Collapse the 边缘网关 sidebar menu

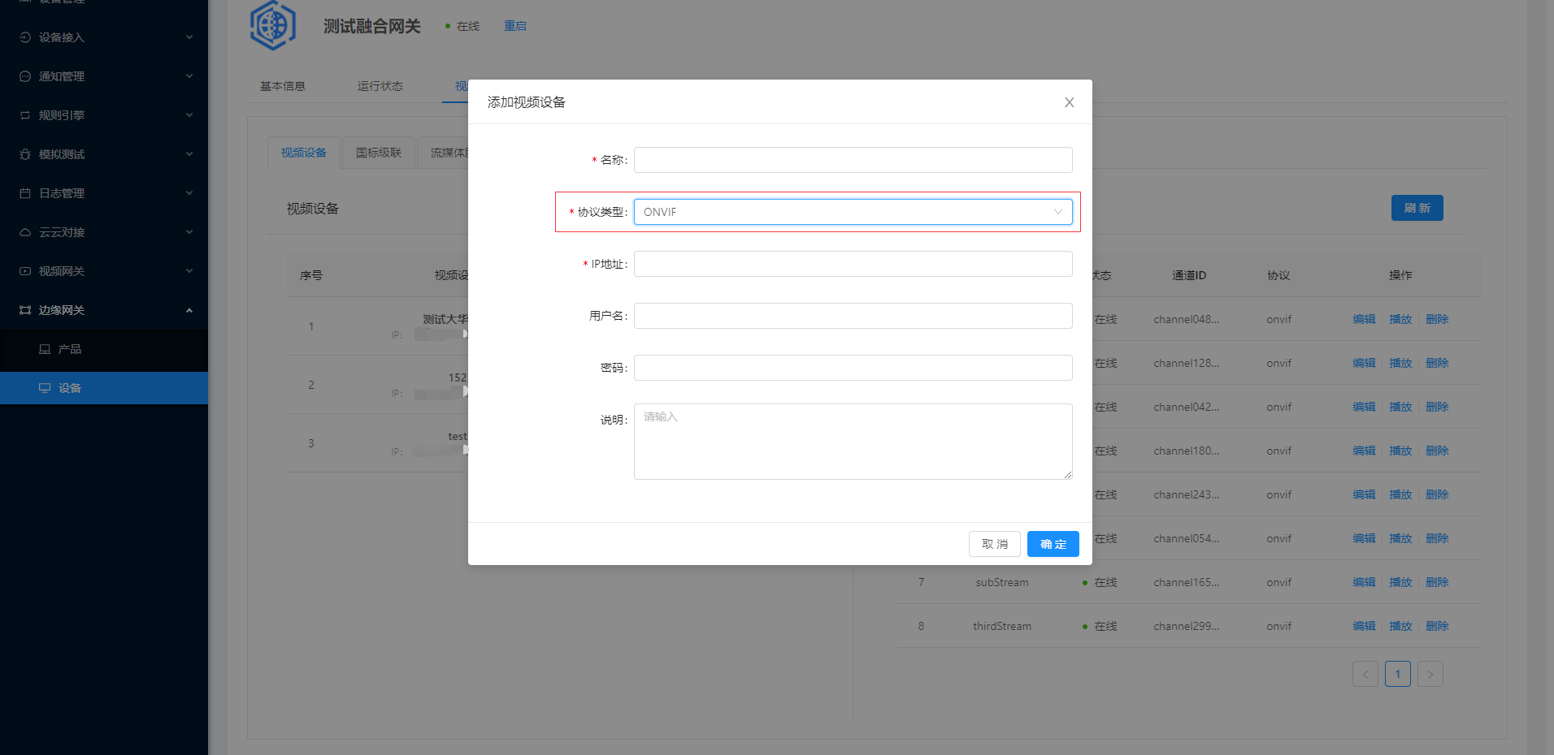104,310
